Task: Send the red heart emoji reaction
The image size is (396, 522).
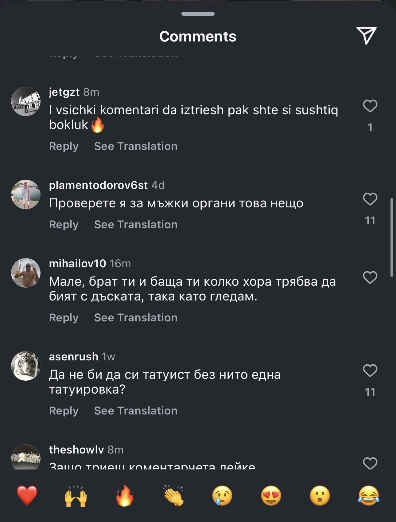Action: tap(27, 495)
